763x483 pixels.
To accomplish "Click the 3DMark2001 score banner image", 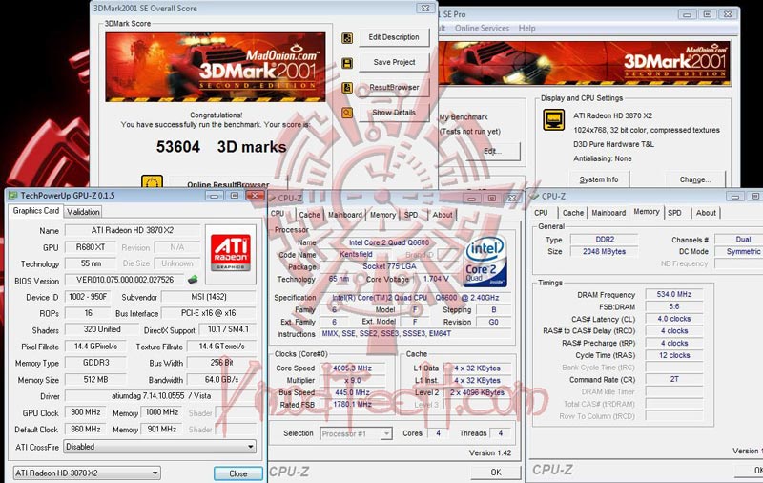I will (x=216, y=67).
